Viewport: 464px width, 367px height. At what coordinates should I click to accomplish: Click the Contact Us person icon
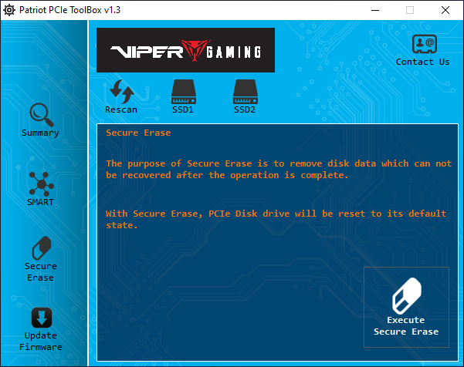pos(422,43)
